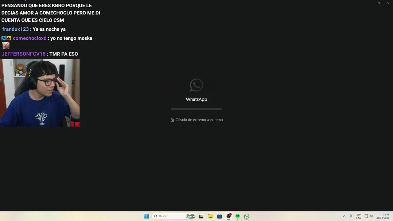The height and width of the screenshot is (221, 393).
Task: Click the lock icon beside Cifrado de extremo
Action: tap(172, 120)
